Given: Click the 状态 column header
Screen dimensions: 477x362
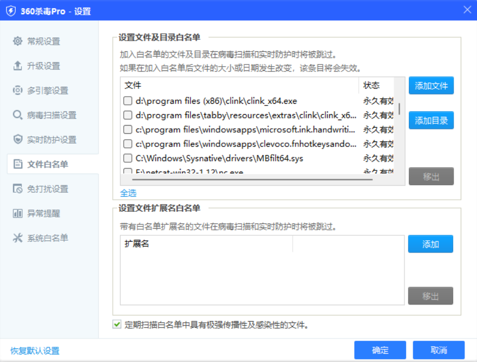Looking at the screenshot, I should tap(372, 86).
